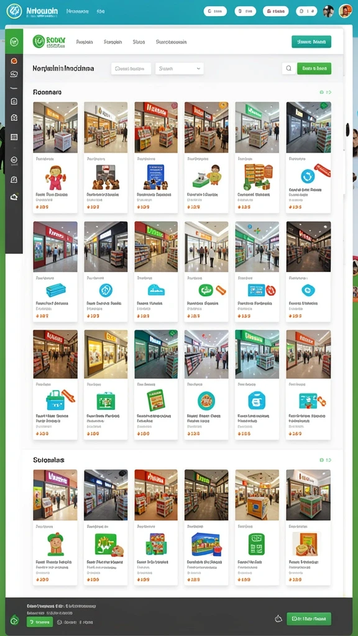This screenshot has width=358, height=636.
Task: Click the teal circular logo in top-left header
Action: (x=14, y=11)
